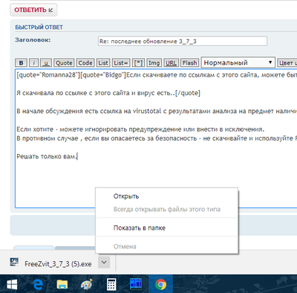Open File Explorer from the taskbar
Viewport: 297px width, 293px height.
tap(62, 284)
